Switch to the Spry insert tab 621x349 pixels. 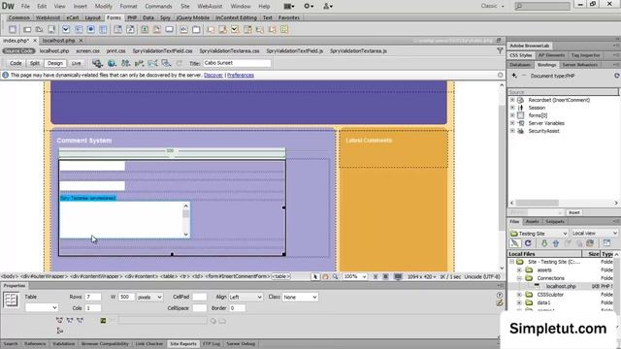165,17
